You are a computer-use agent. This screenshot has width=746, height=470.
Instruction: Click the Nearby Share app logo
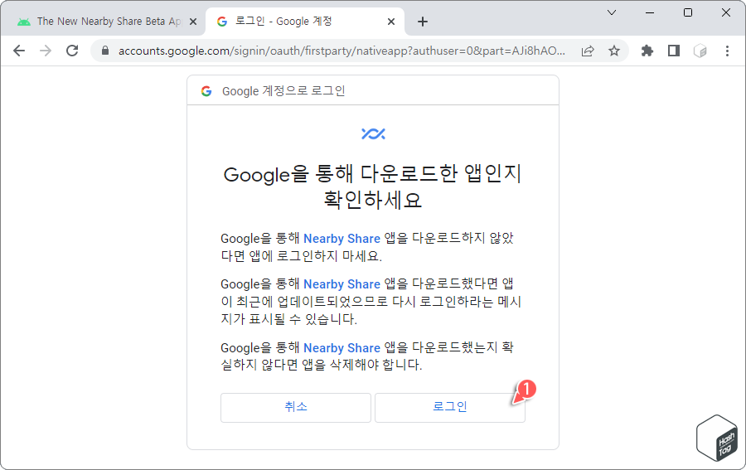click(x=373, y=133)
